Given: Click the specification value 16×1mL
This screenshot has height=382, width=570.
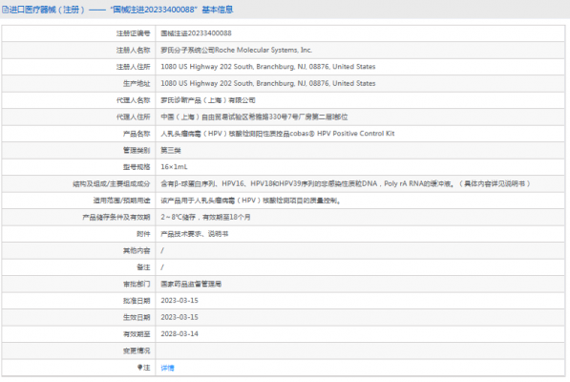Looking at the screenshot, I should pyautogui.click(x=174, y=167).
